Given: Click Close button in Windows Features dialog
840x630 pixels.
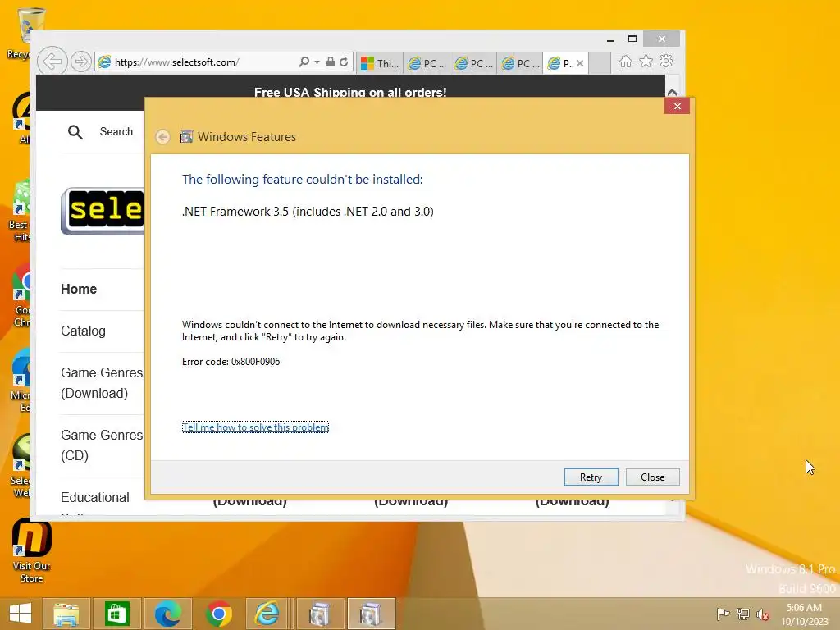Looking at the screenshot, I should coord(652,477).
